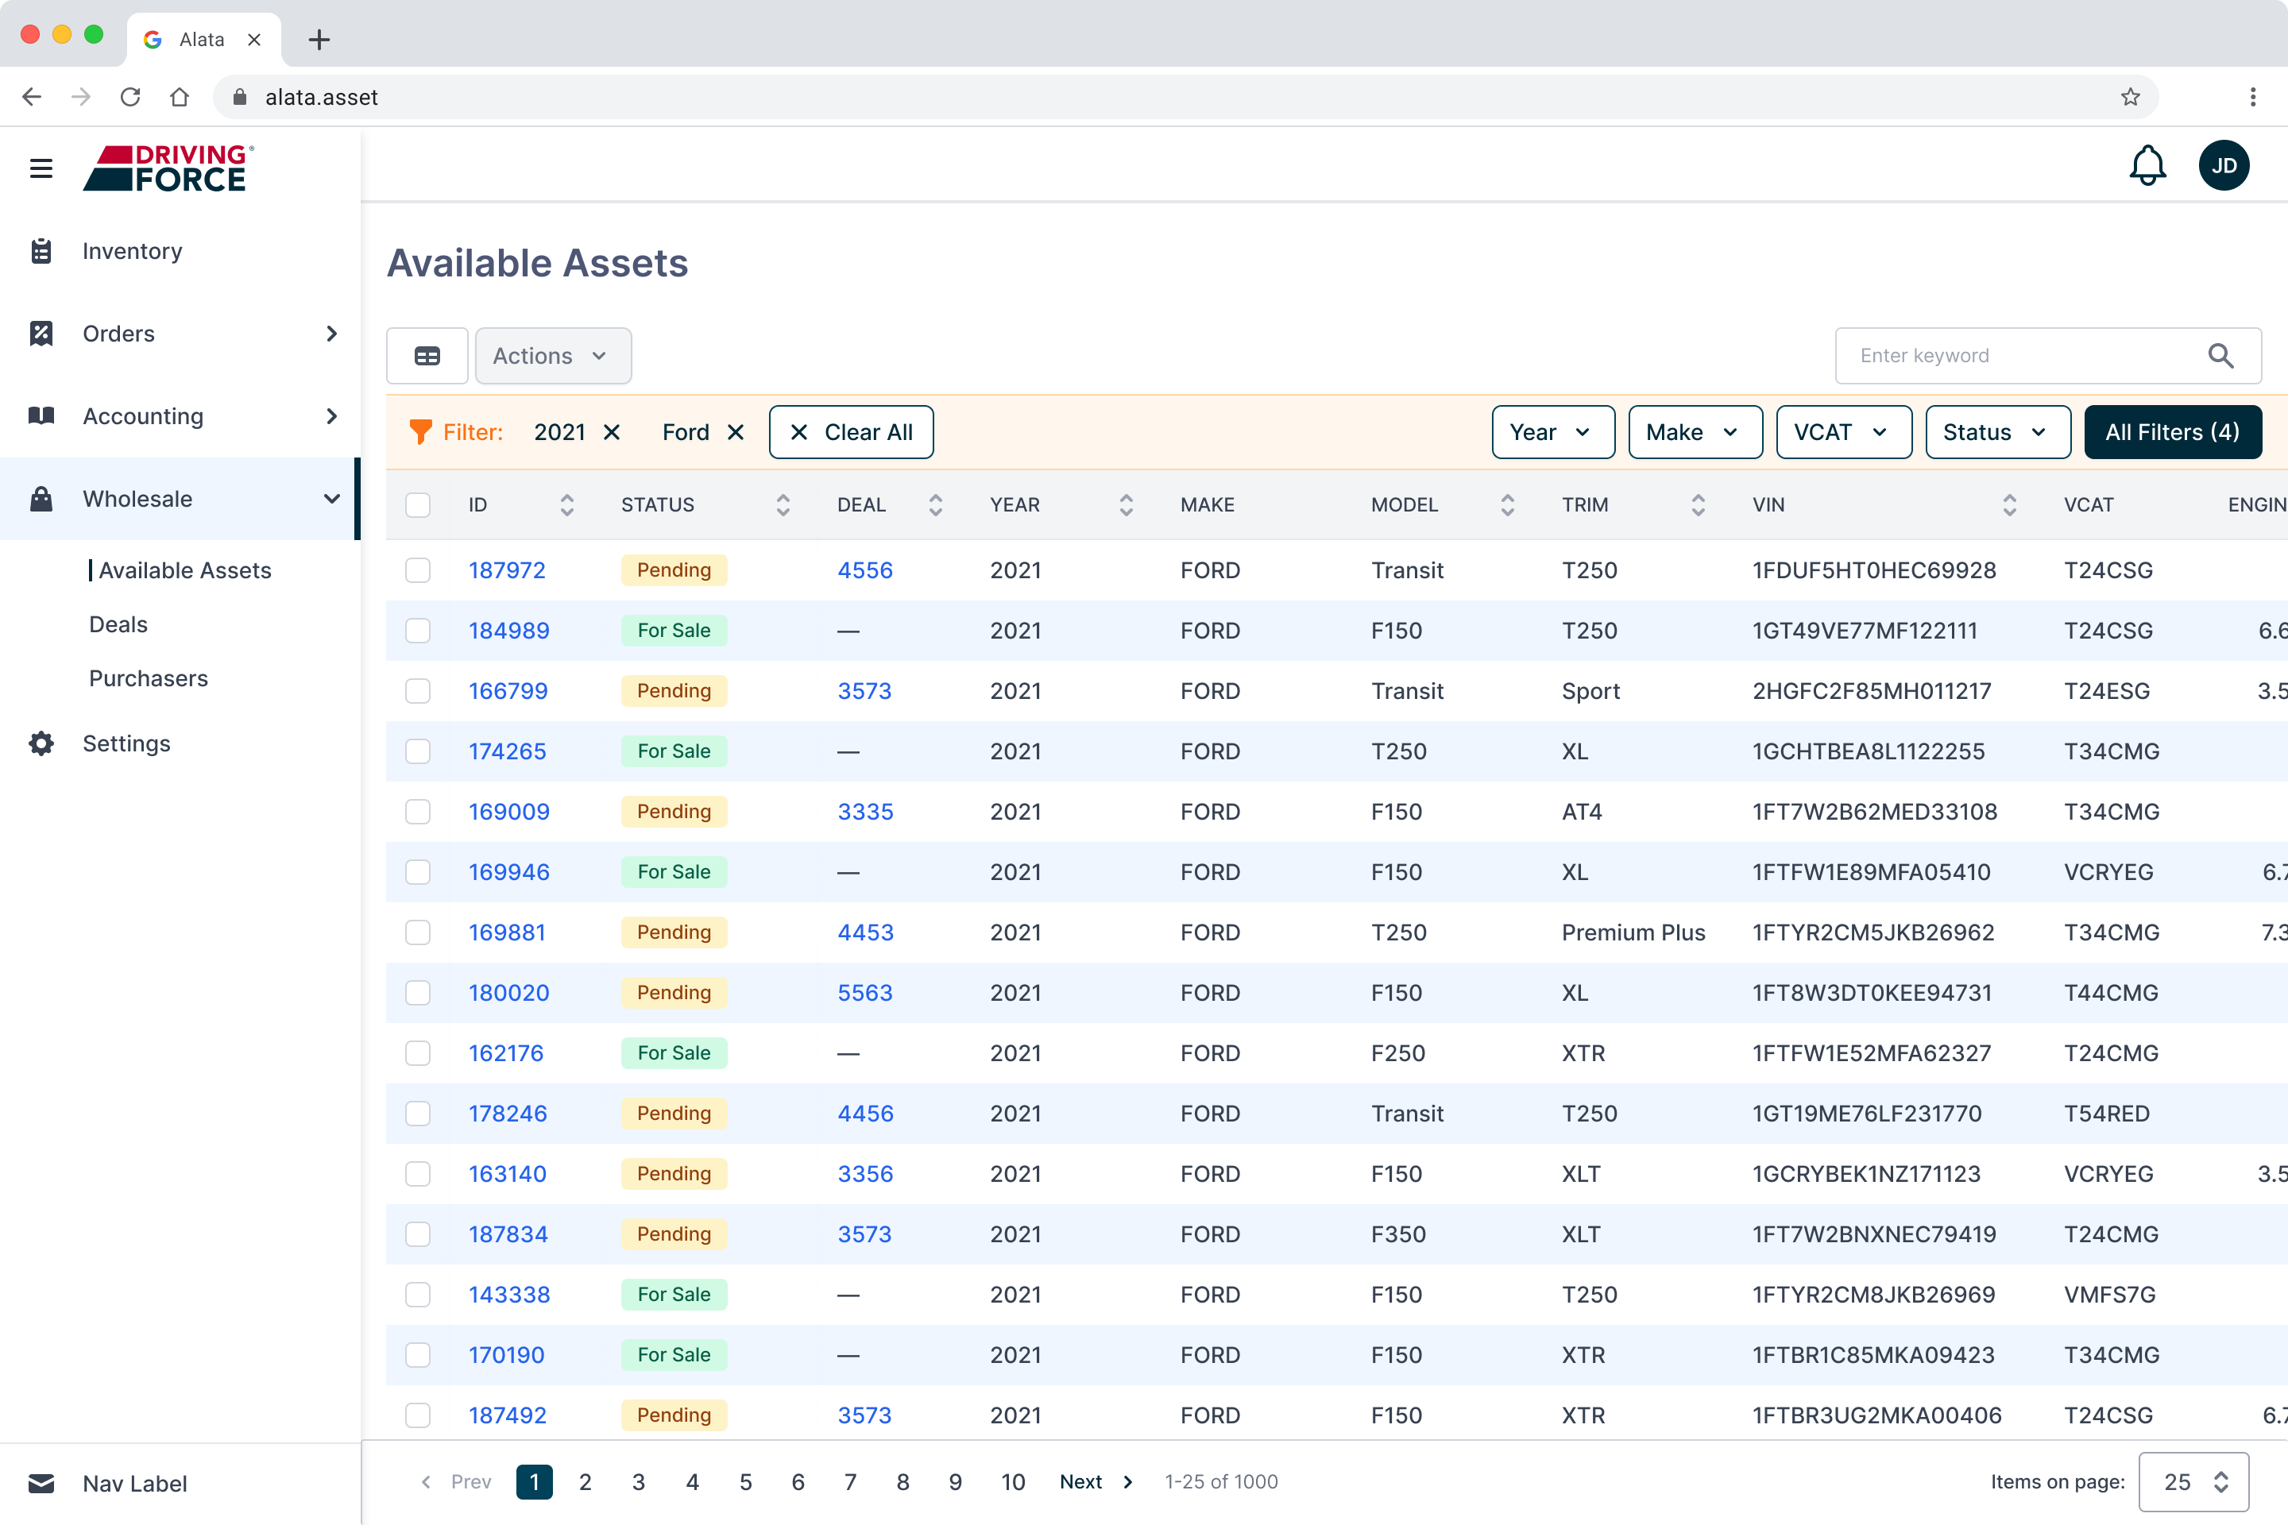Viewport: 2288px width, 1525px height.
Task: Open the Deals submenu item
Action: (118, 624)
